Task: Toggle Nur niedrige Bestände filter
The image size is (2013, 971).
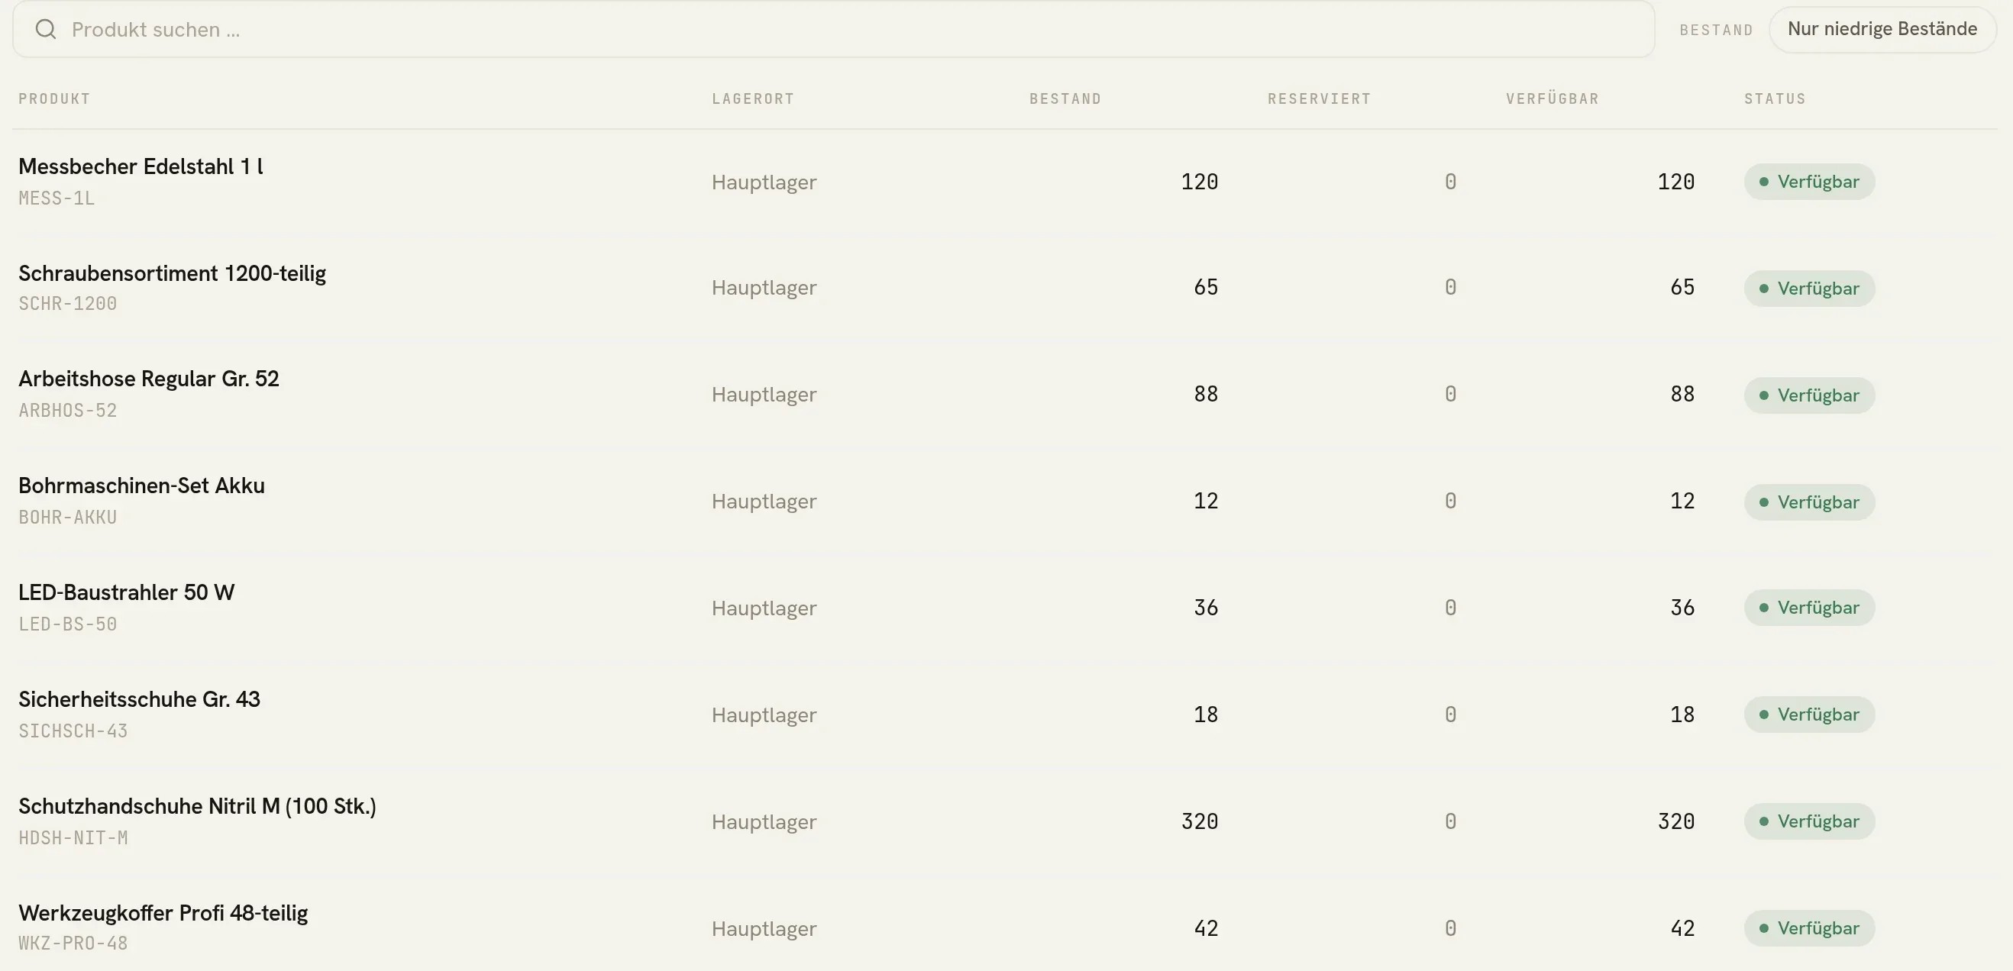Action: click(1882, 29)
